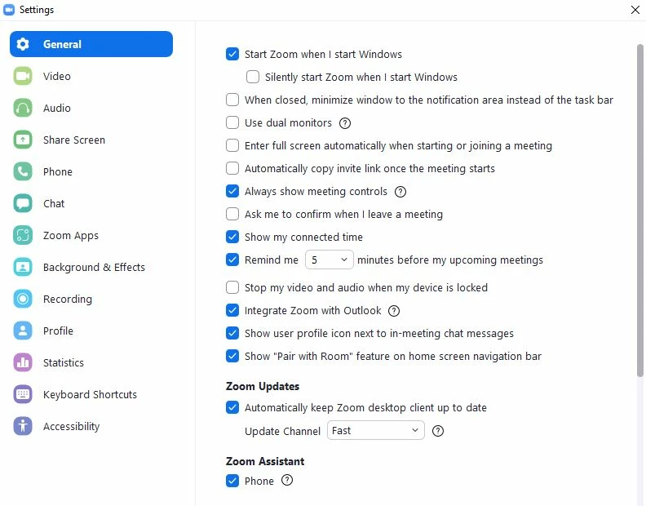Click the Background & Effects sidebar icon
The image size is (646, 506).
(23, 267)
